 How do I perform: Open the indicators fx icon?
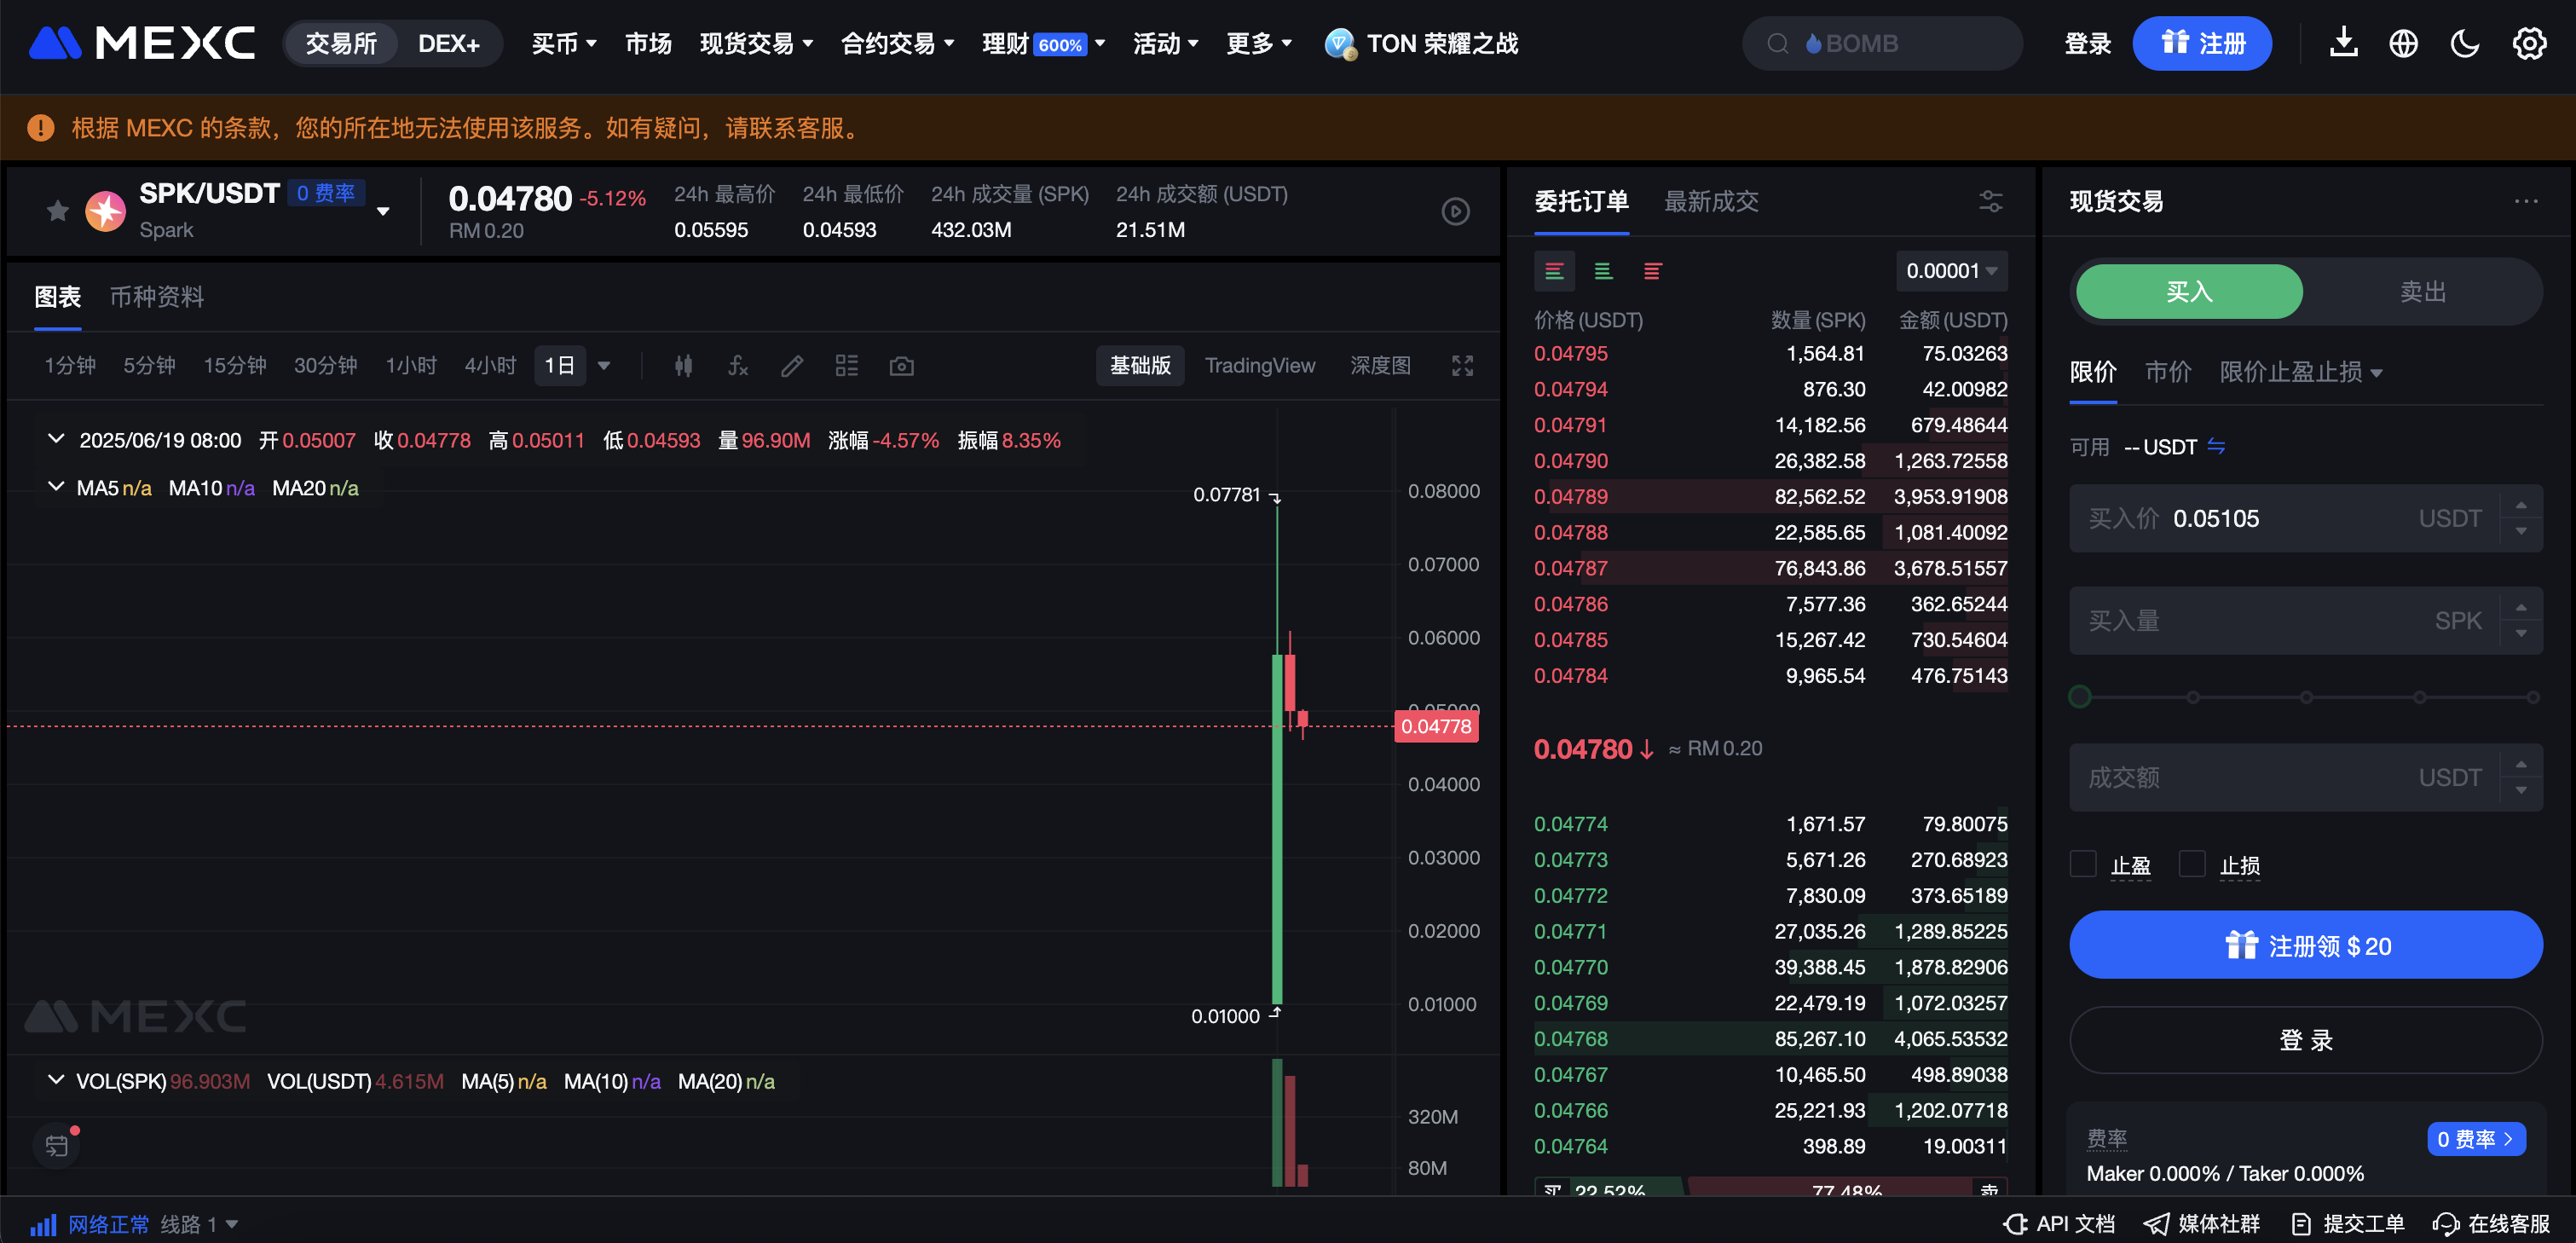pos(738,366)
